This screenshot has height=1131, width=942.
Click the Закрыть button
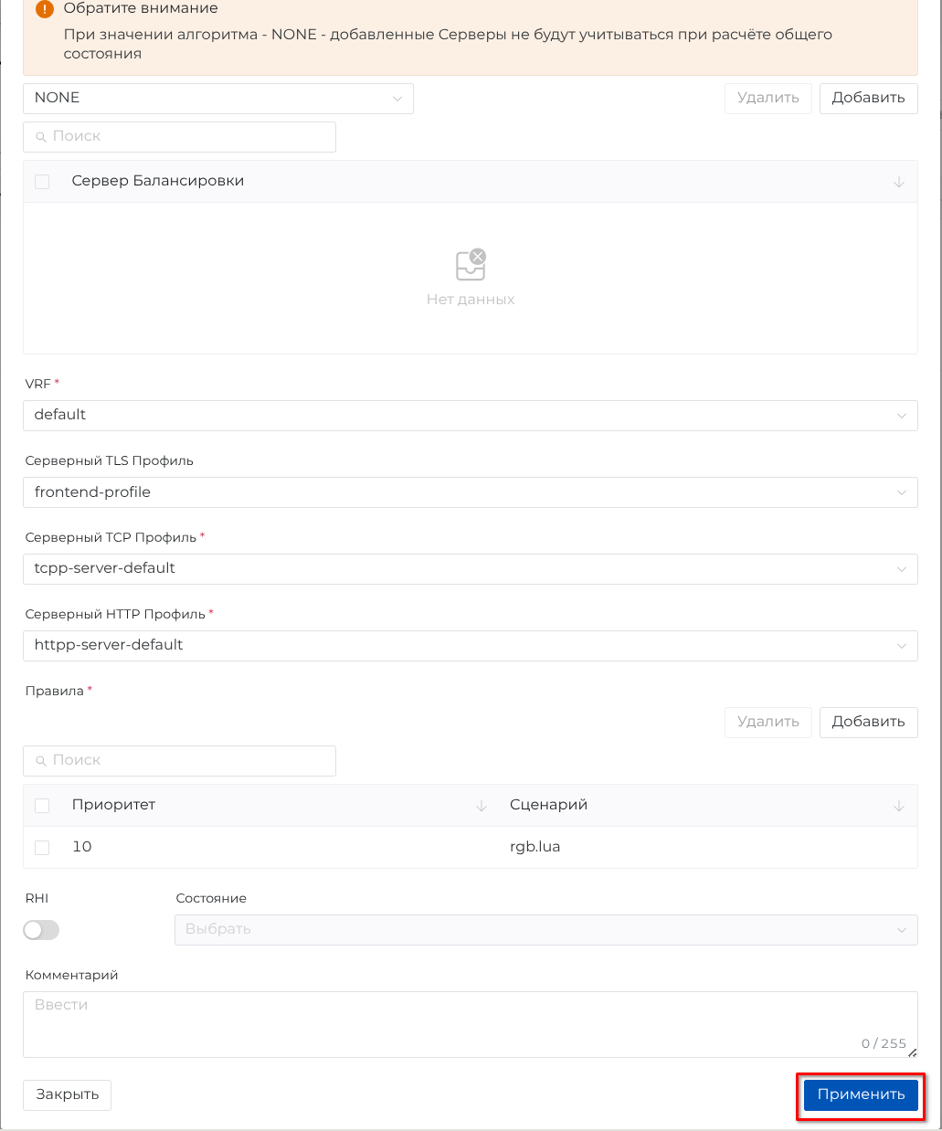pos(67,1094)
